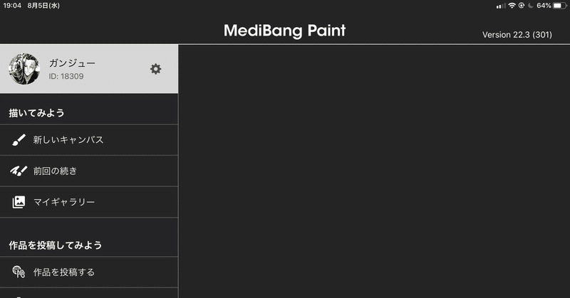Screen dimensions: 570x298
Task: Tap the Wi-Fi status icon
Action: (x=512, y=6)
